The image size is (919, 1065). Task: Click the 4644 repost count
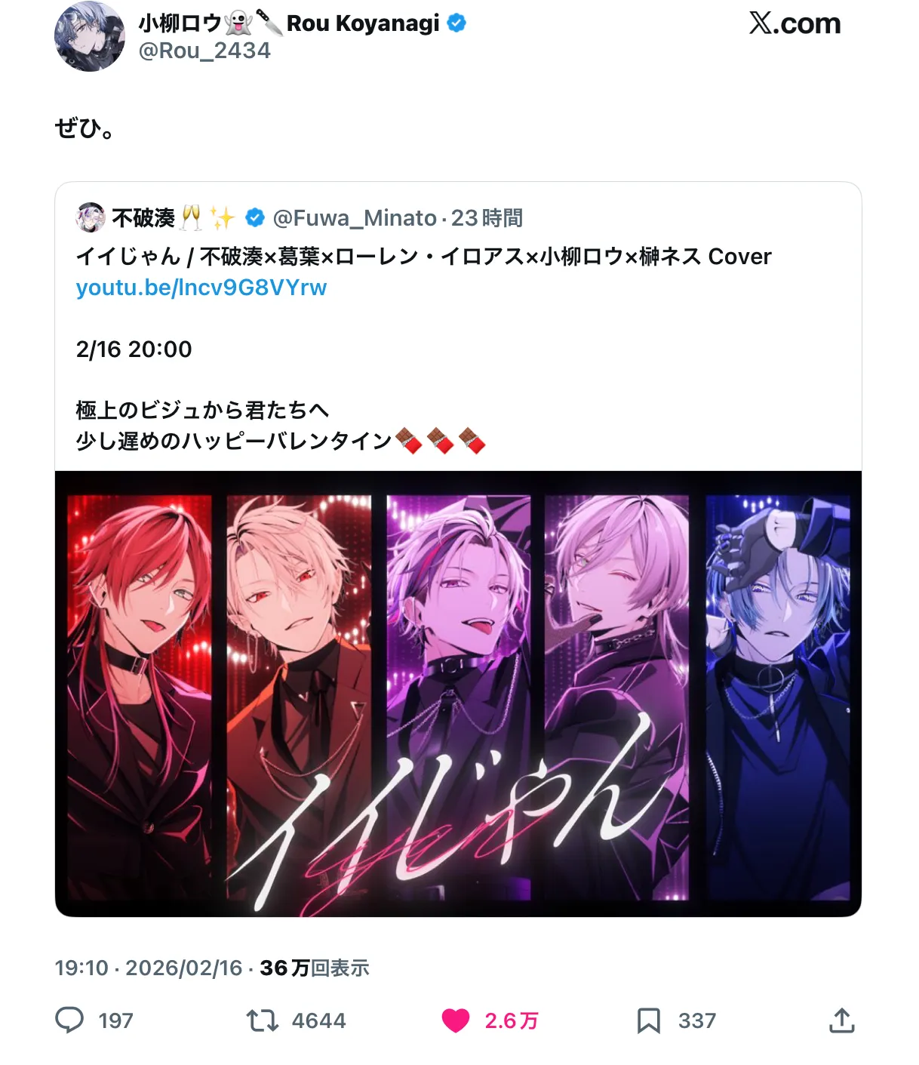pos(318,1021)
